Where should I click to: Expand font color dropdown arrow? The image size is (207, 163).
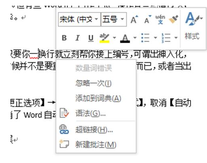coord(135,38)
